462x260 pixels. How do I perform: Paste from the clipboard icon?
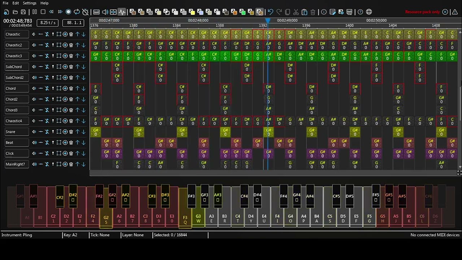[x=304, y=12]
